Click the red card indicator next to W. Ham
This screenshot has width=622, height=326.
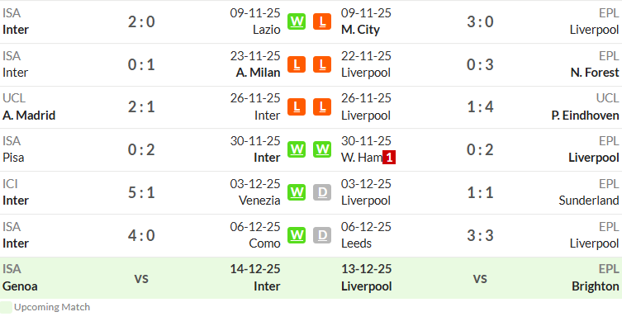pos(389,158)
